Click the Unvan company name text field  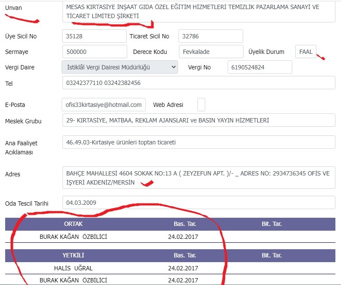point(199,12)
